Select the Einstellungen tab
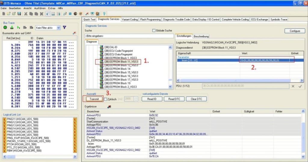 184,36
